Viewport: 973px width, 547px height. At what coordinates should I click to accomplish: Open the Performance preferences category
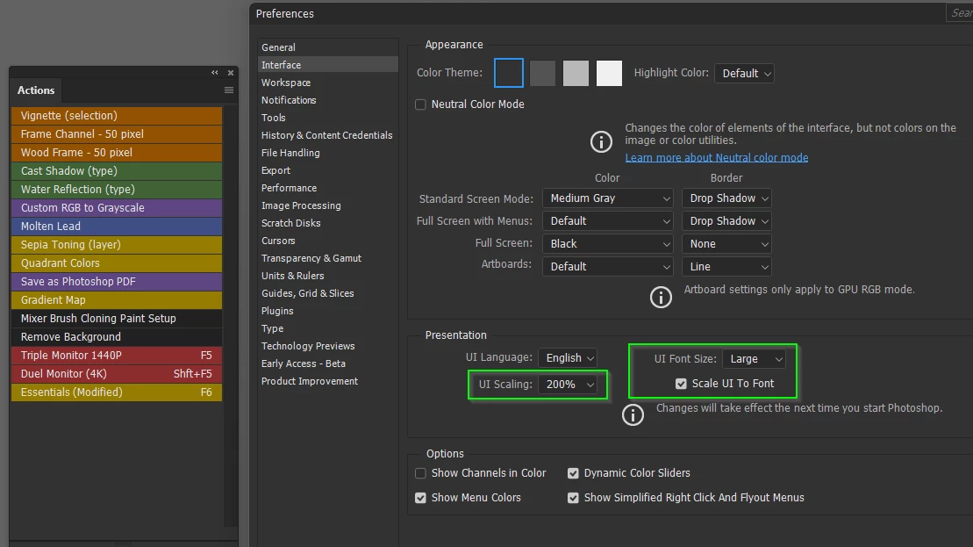pos(327,188)
